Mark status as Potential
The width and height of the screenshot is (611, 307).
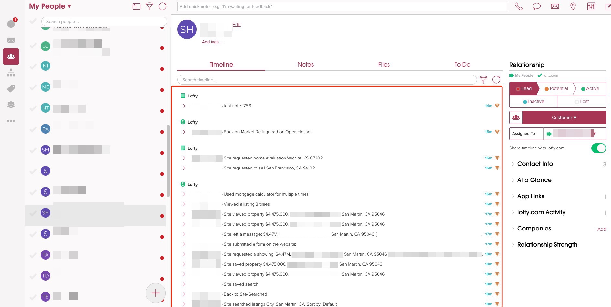tap(556, 89)
